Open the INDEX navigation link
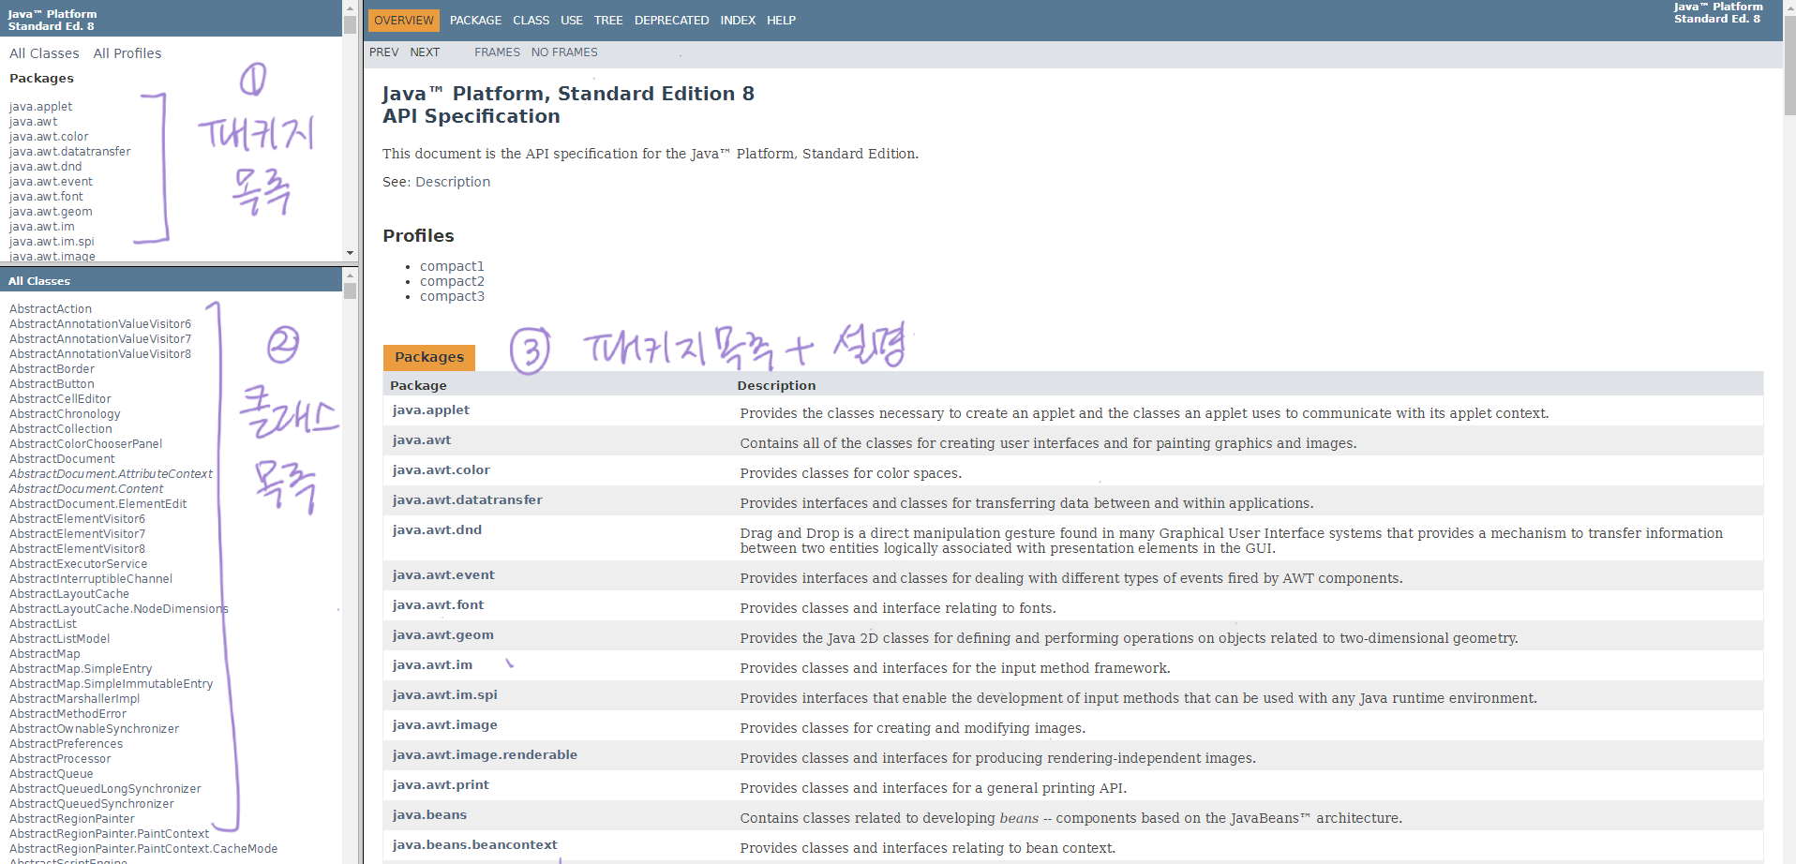The height and width of the screenshot is (864, 1796). pos(738,21)
